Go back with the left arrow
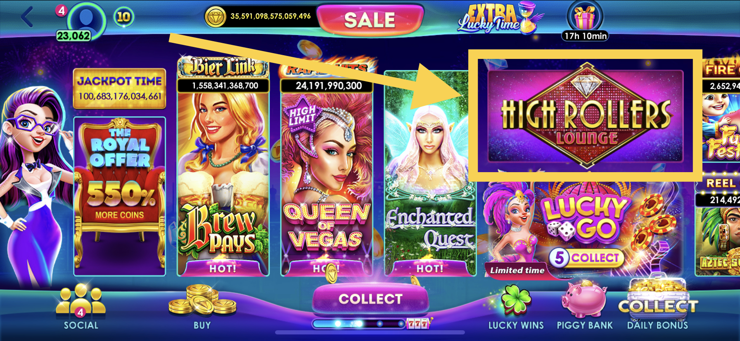 27,17
